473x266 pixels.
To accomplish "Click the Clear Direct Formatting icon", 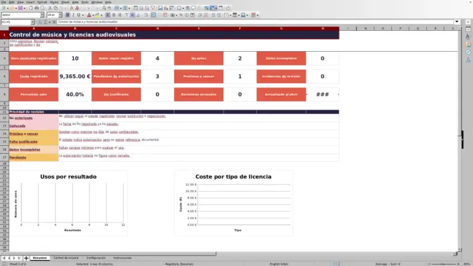I will 77,8.
